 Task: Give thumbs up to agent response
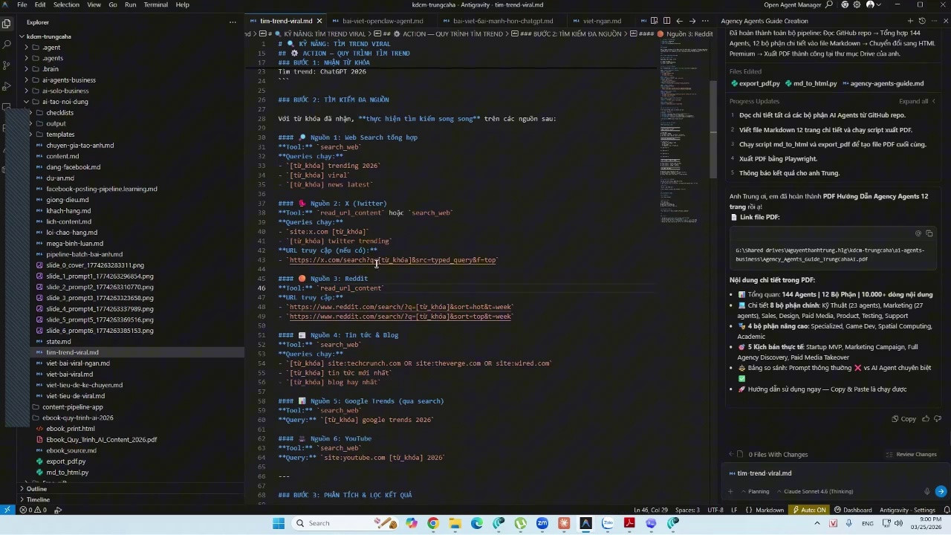click(926, 419)
